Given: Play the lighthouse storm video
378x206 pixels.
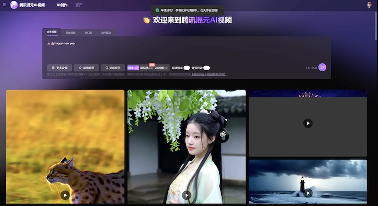Looking at the screenshot, I should (x=308, y=193).
